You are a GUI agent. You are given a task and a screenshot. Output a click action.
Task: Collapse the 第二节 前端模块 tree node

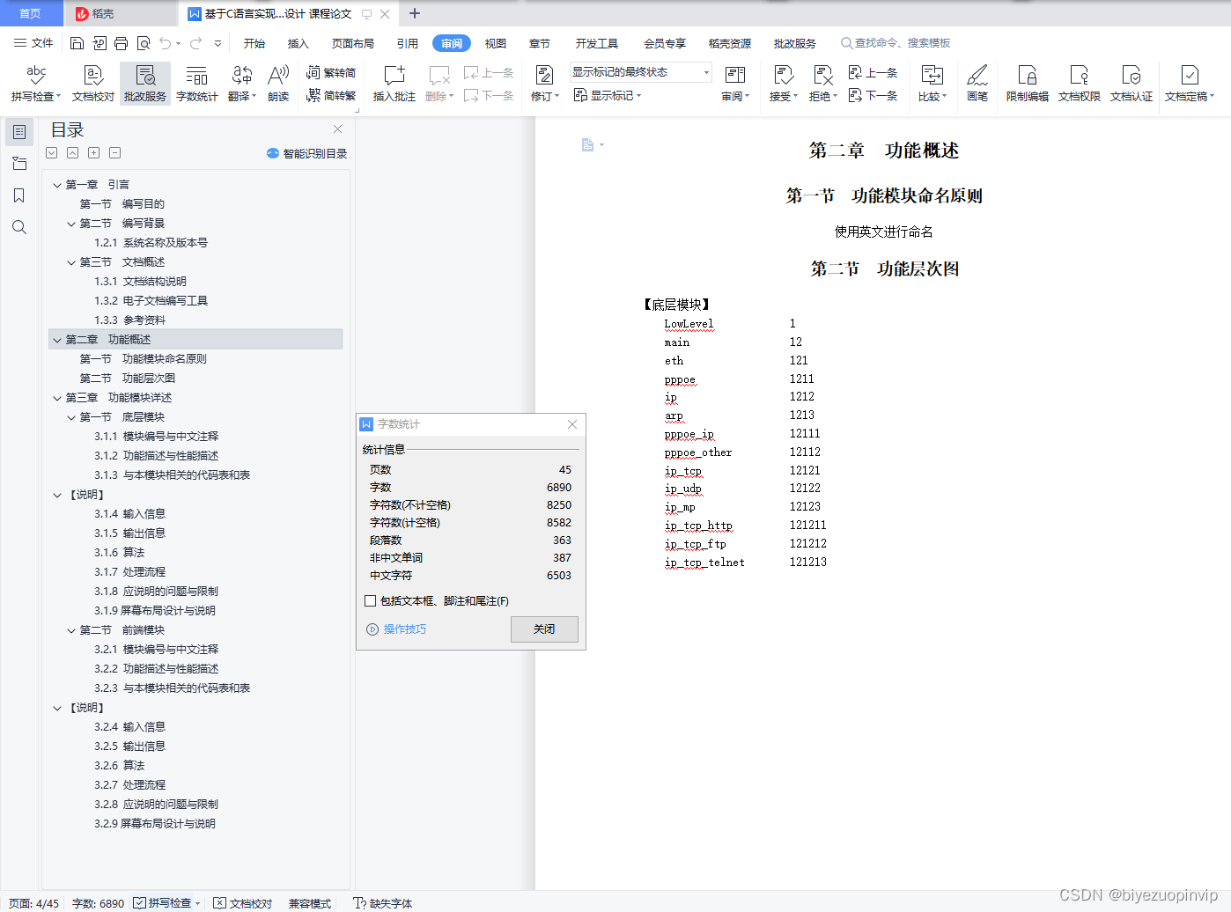pyautogui.click(x=71, y=630)
